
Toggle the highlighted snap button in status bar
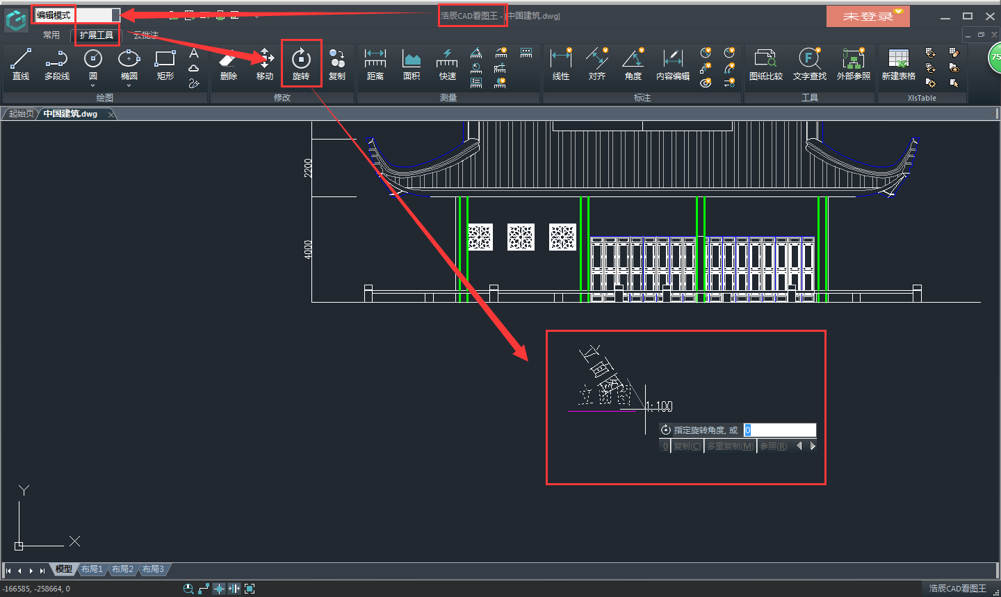pos(219,589)
